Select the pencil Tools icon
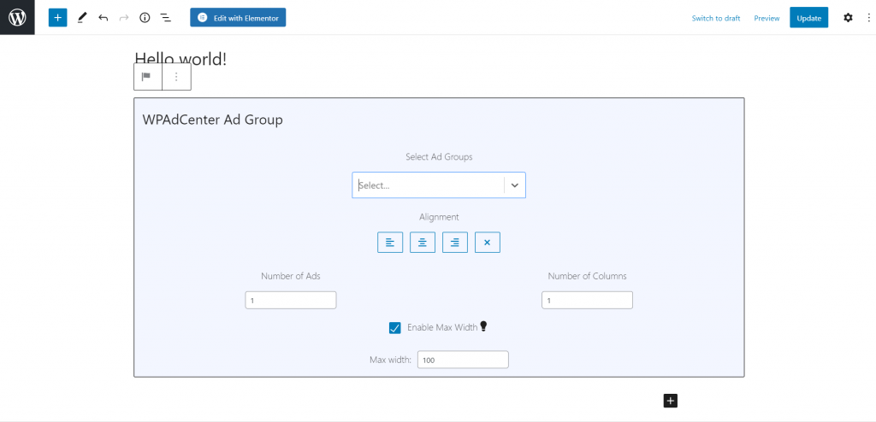This screenshot has width=876, height=422. [x=82, y=18]
